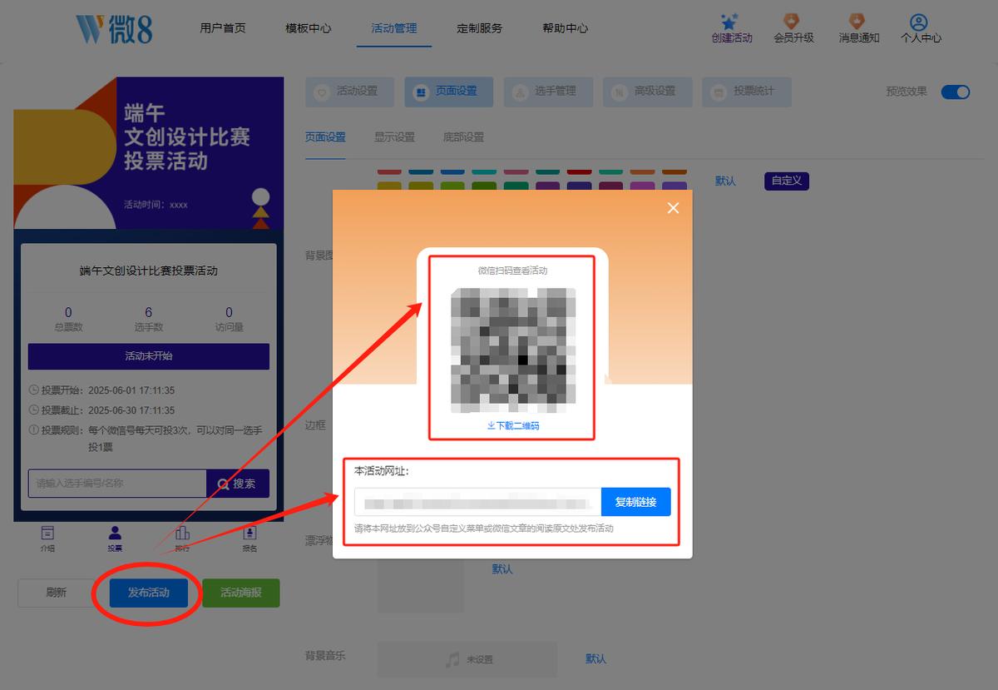Select 自定义 color option
998x690 pixels.
point(787,181)
